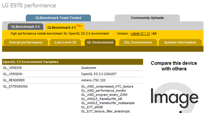
Task: Select the GL_VENDOR row label
Action: pos(12,68)
